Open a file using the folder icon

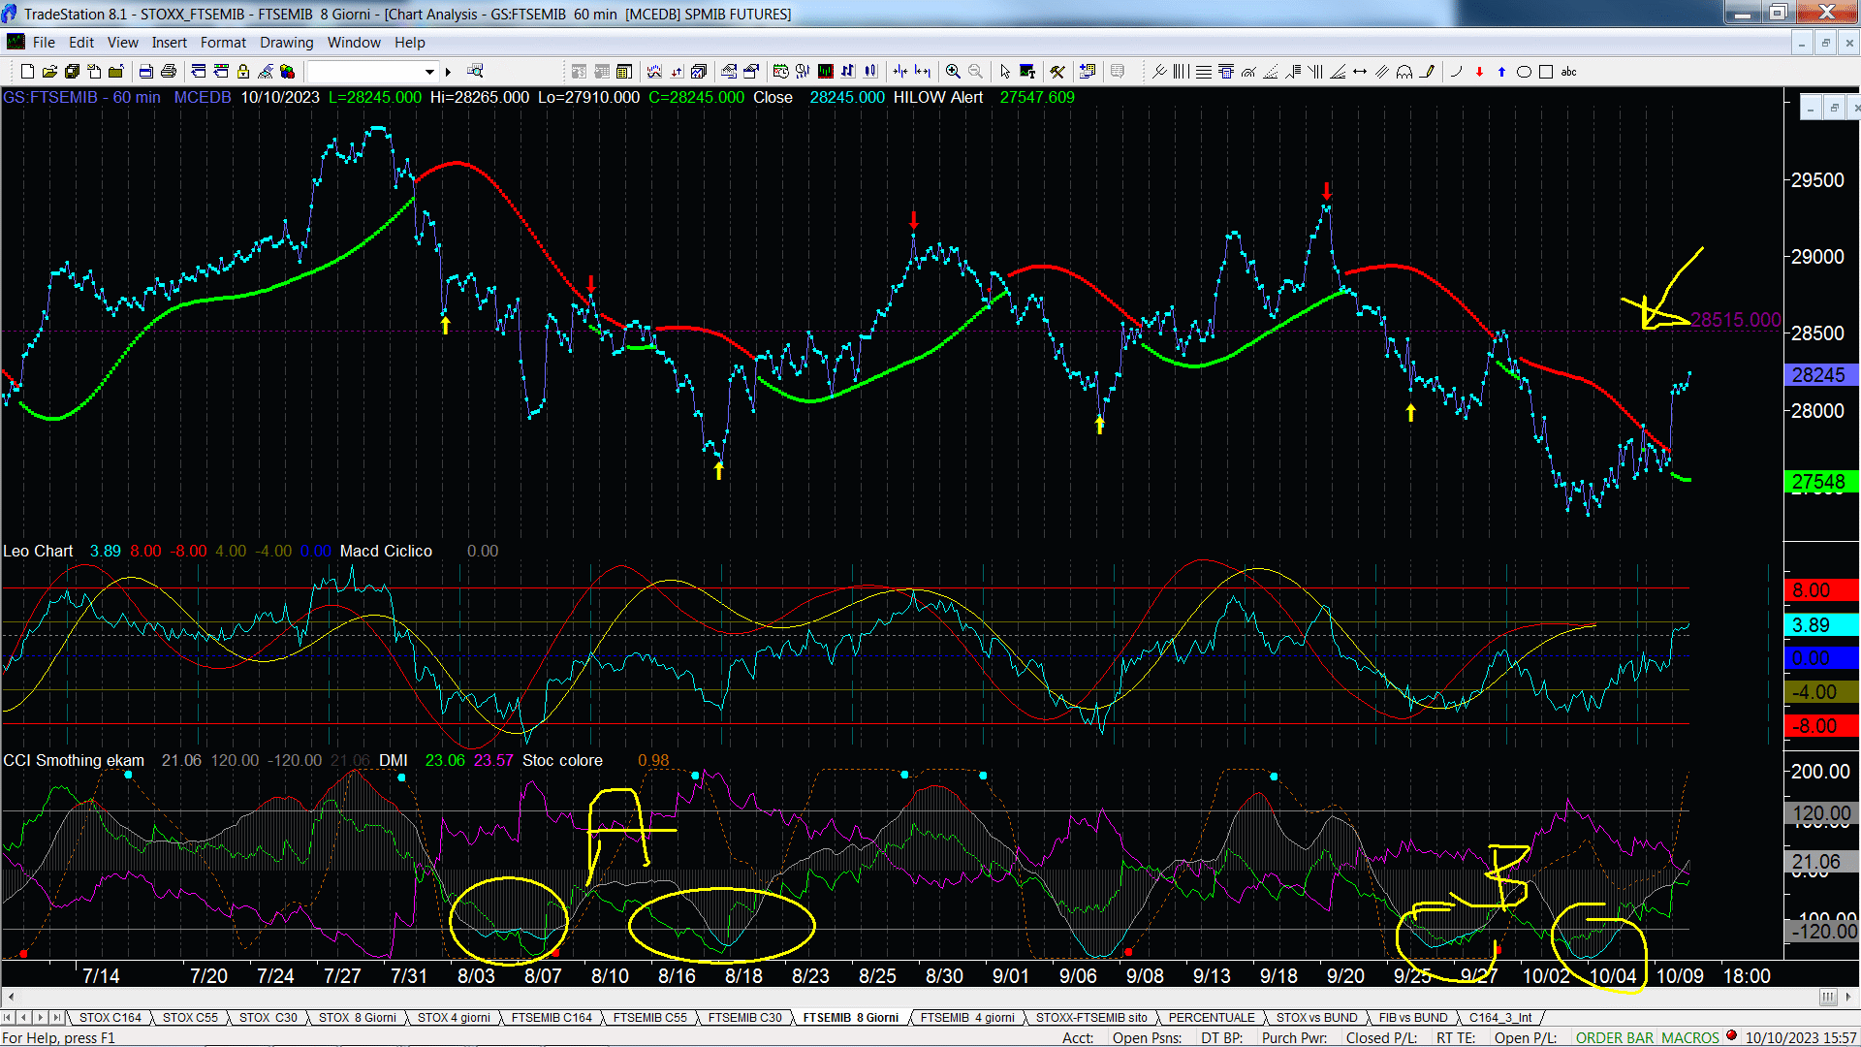pos(49,72)
